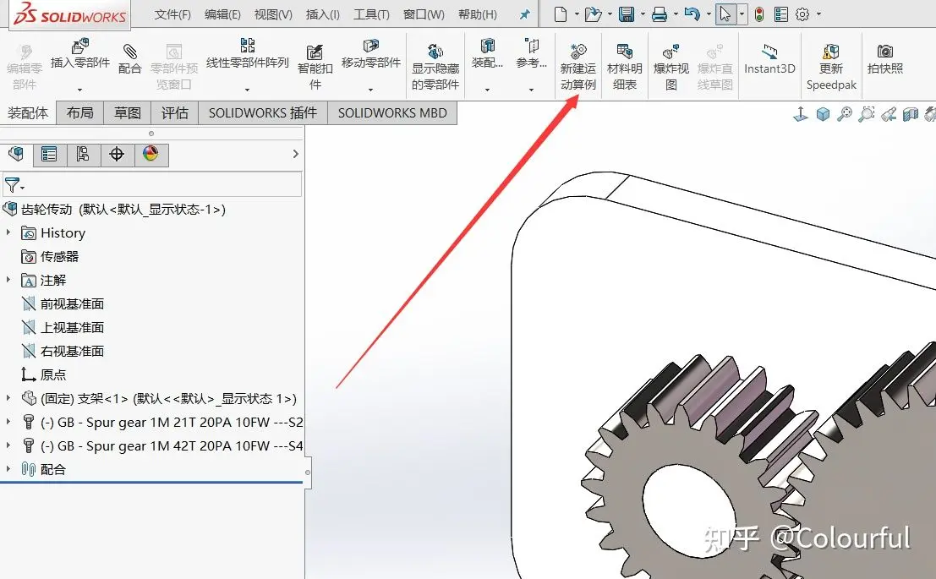Image resolution: width=936 pixels, height=579 pixels.
Task: Select 原点 origin in the tree
Action: 53,374
